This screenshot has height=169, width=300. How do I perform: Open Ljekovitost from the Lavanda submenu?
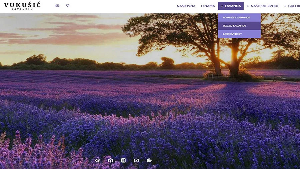click(x=232, y=34)
